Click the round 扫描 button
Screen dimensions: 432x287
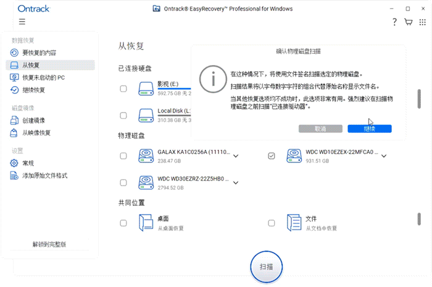[267, 267]
